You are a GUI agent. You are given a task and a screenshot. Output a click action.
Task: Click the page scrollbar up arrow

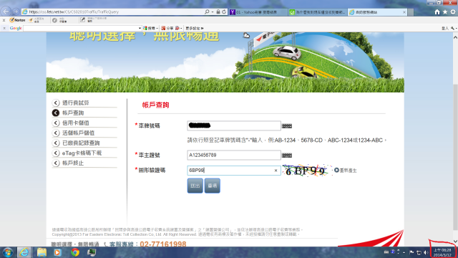tap(455, 37)
